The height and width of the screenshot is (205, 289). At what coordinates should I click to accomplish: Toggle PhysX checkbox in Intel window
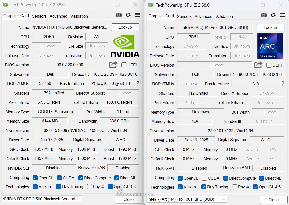pyautogui.click(x=235, y=187)
